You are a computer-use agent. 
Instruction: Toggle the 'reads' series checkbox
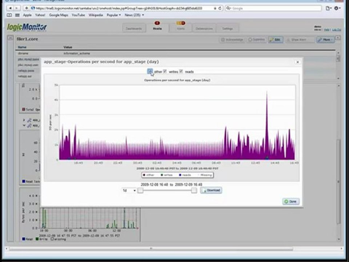pyautogui.click(x=181, y=71)
